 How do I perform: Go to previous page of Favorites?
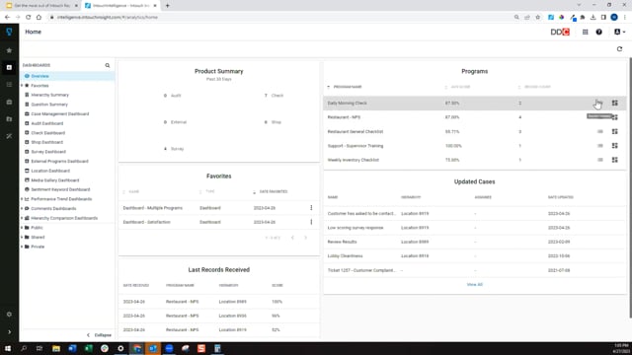(292, 238)
